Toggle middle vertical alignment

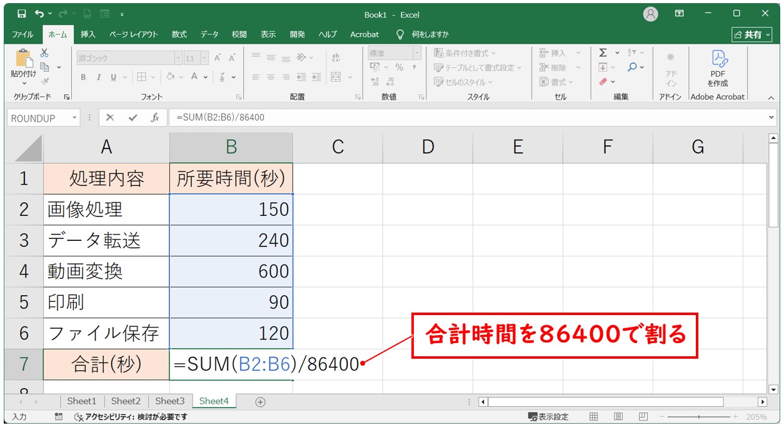pos(271,57)
